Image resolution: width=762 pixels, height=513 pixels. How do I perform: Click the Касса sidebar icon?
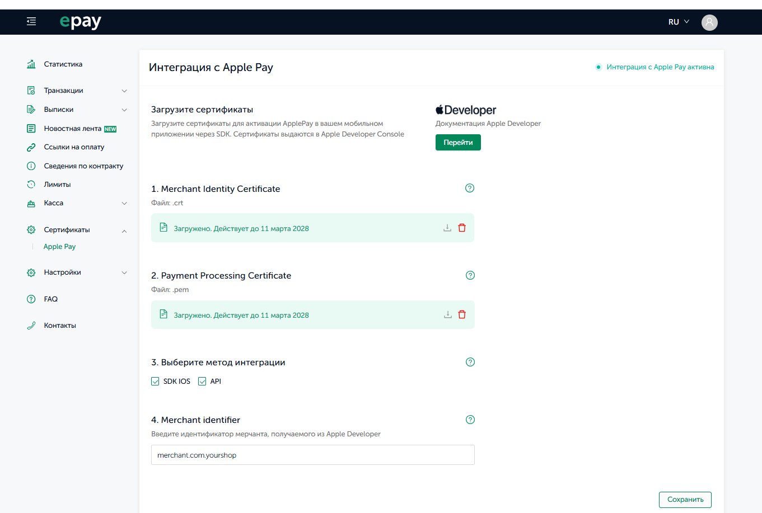click(31, 203)
